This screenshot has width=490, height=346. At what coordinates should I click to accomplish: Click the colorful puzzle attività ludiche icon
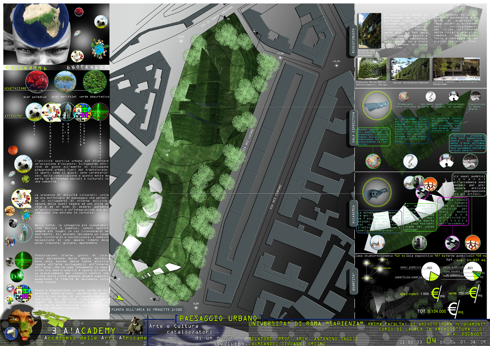click(x=82, y=113)
